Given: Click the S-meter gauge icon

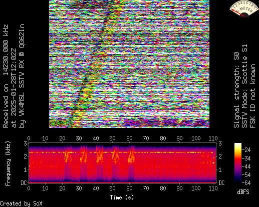Looking at the screenshot, I should coord(243,8).
